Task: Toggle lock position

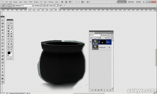Action: pos(98,38)
